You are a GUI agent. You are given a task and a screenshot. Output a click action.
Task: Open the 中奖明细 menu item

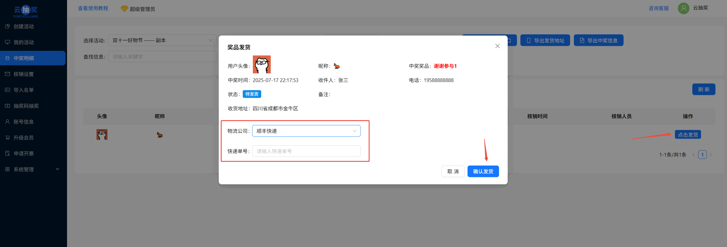[x=33, y=58]
